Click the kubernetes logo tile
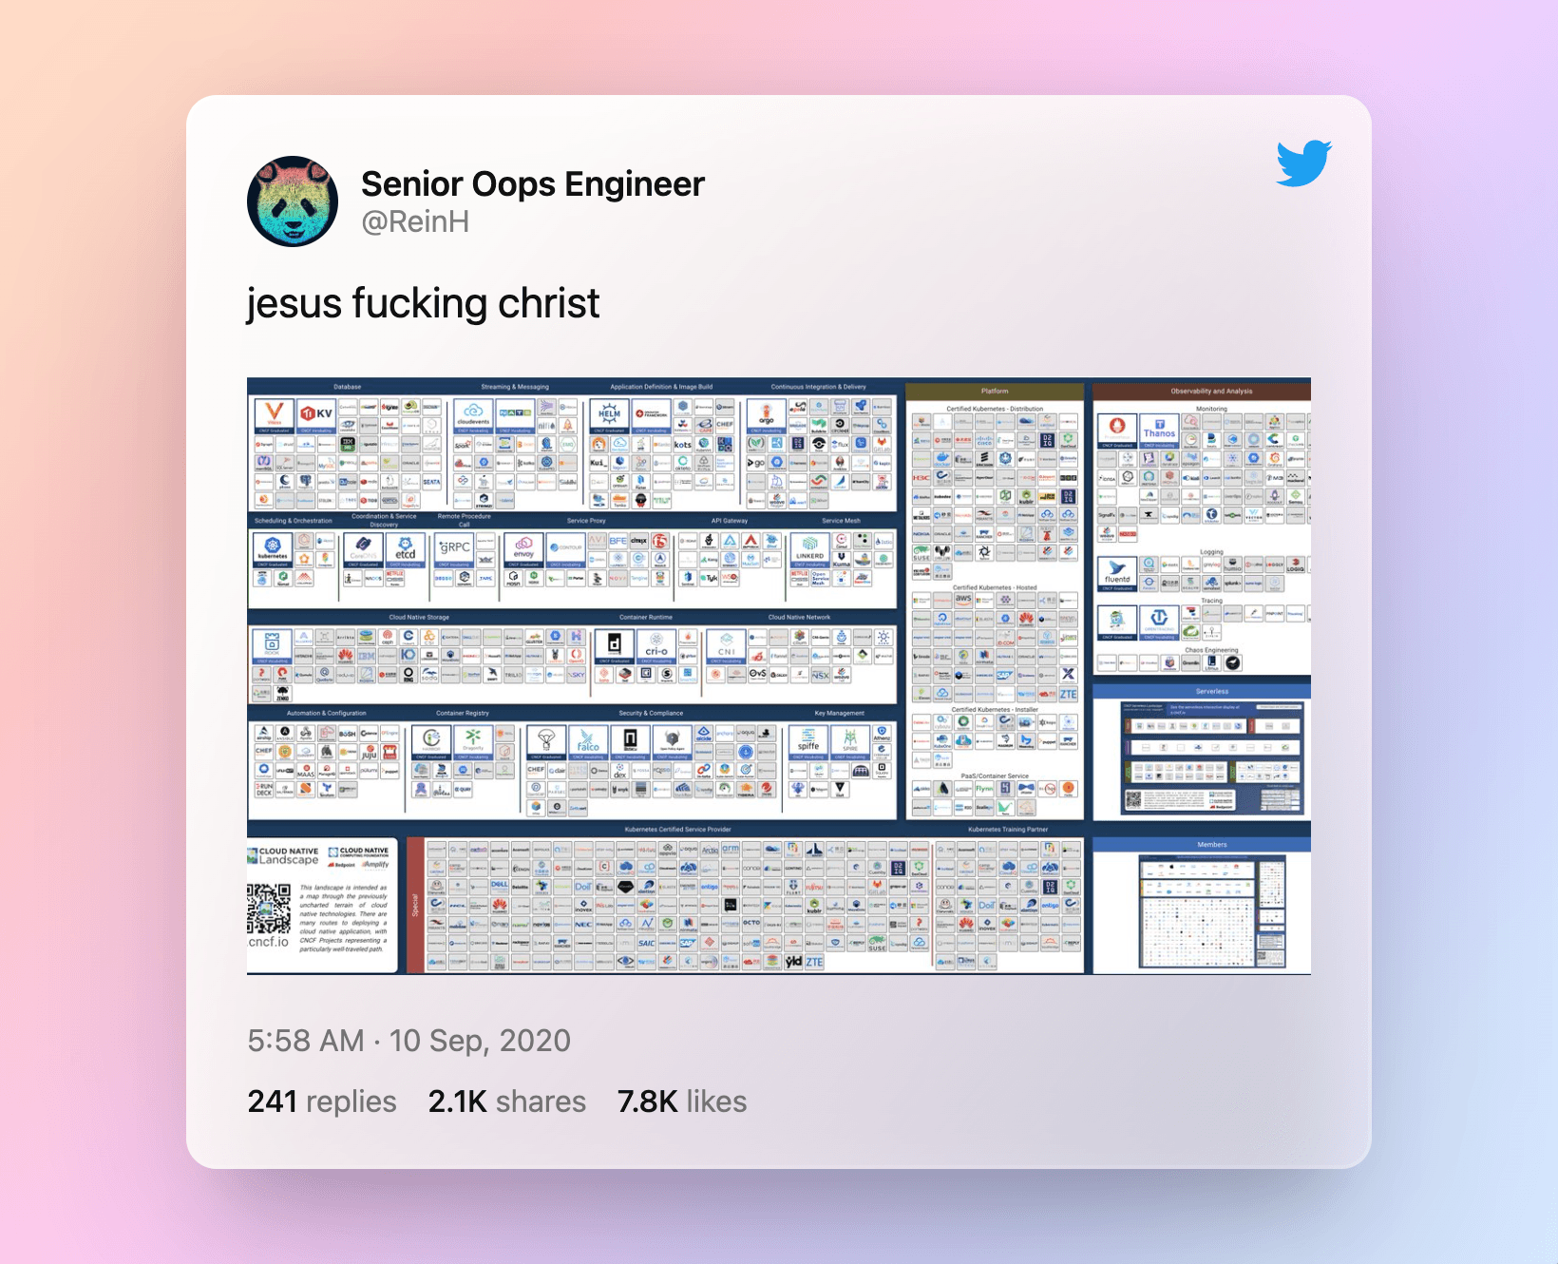The height and width of the screenshot is (1264, 1558). point(273,550)
